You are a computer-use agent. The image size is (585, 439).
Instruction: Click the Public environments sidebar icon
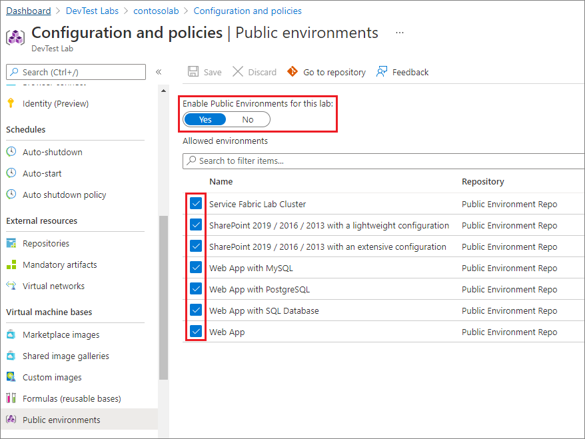tap(11, 419)
